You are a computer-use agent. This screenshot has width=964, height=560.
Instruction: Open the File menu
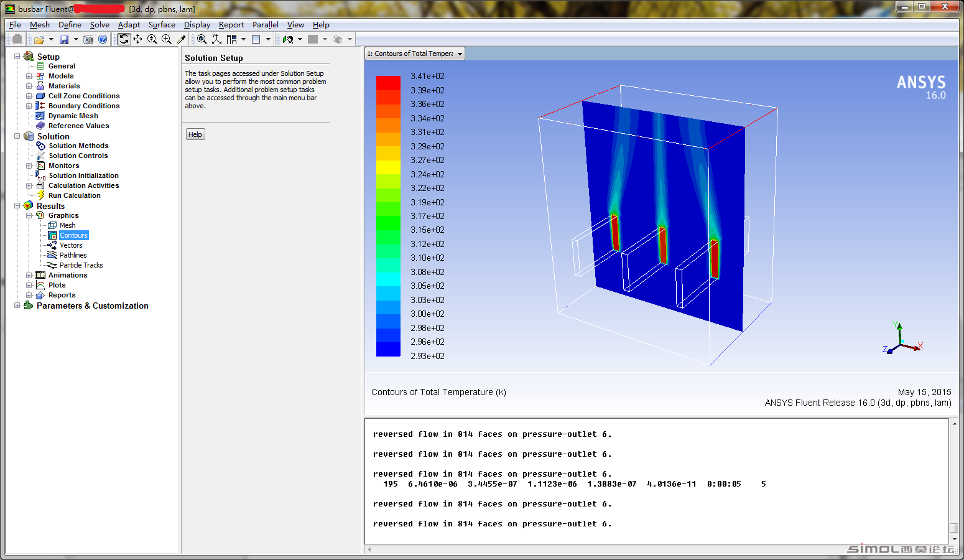tap(15, 25)
